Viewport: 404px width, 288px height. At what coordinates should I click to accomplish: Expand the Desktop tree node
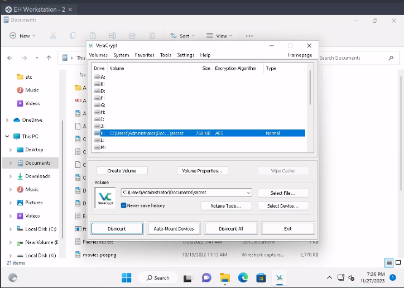click(x=11, y=150)
